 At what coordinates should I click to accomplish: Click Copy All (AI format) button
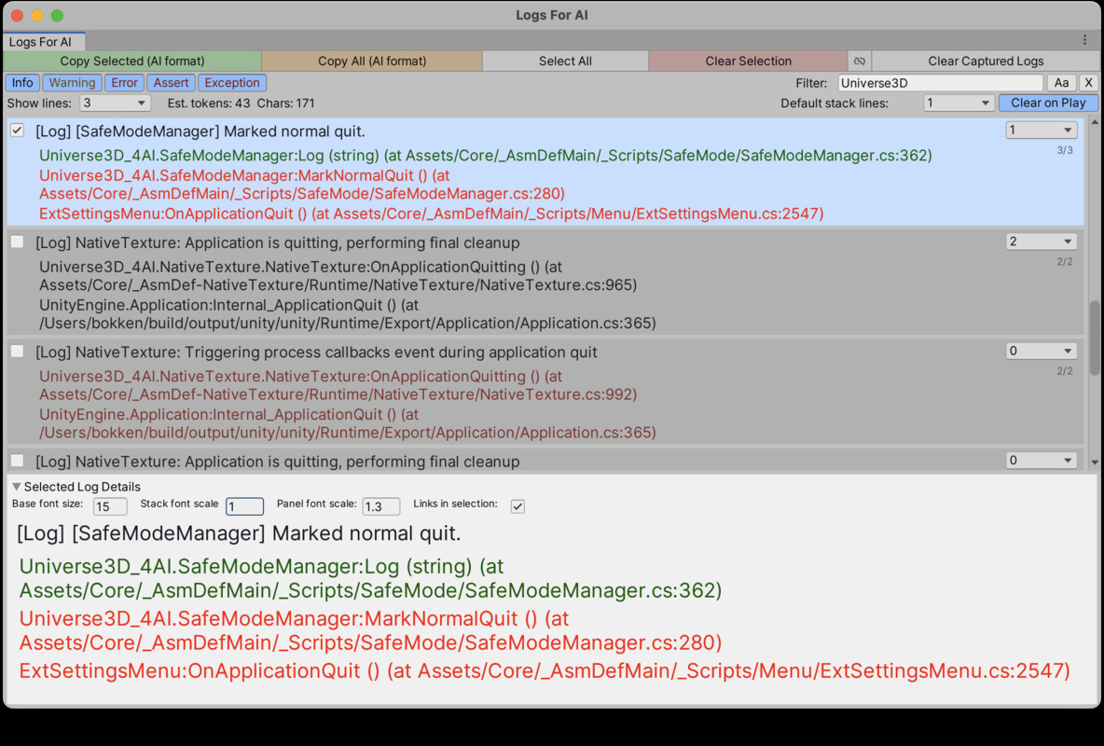coord(372,62)
